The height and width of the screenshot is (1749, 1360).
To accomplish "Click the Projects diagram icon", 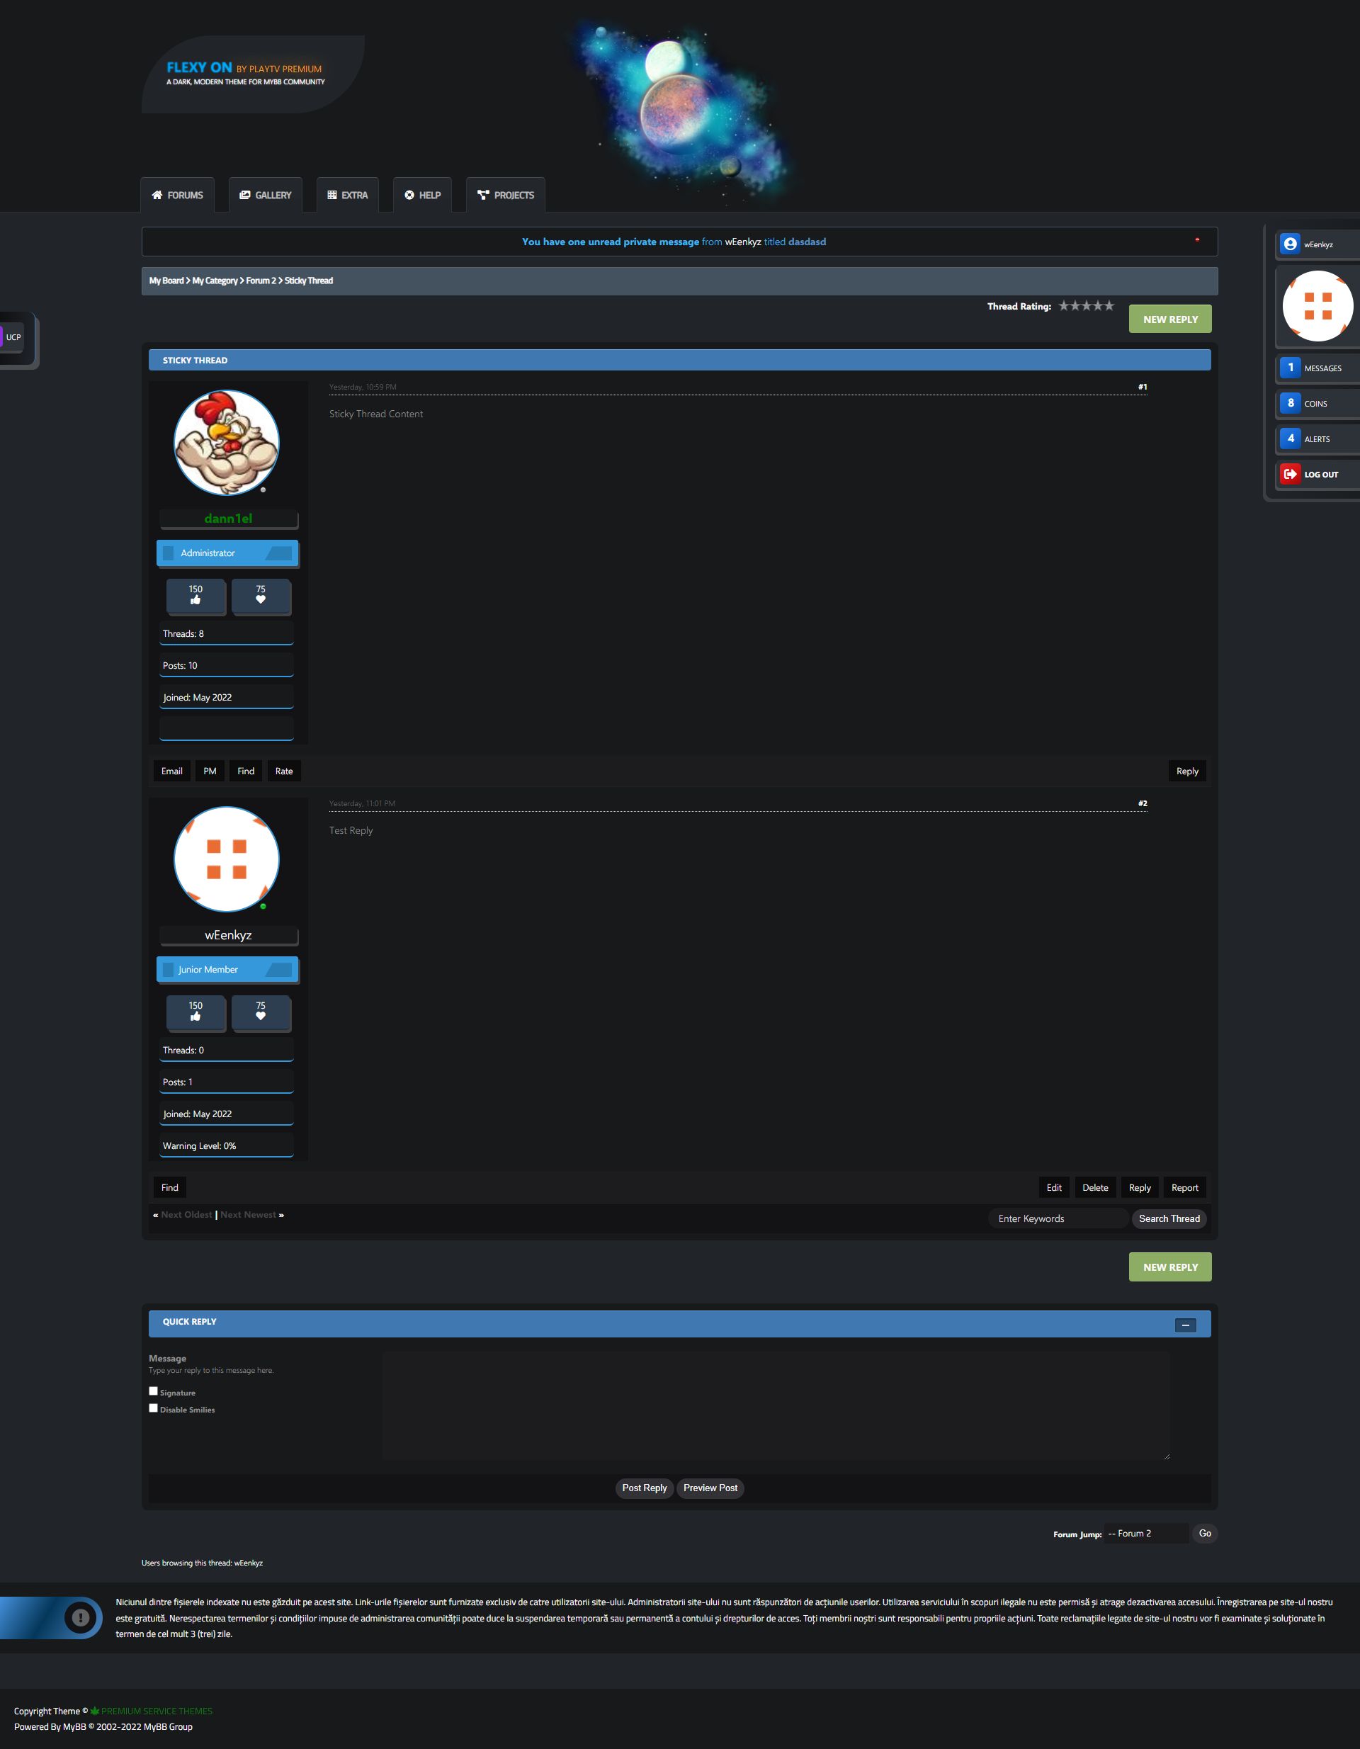I will pyautogui.click(x=483, y=196).
